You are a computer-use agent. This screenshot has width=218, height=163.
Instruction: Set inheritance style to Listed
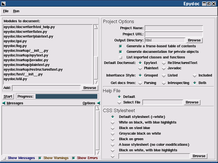click(x=164, y=75)
